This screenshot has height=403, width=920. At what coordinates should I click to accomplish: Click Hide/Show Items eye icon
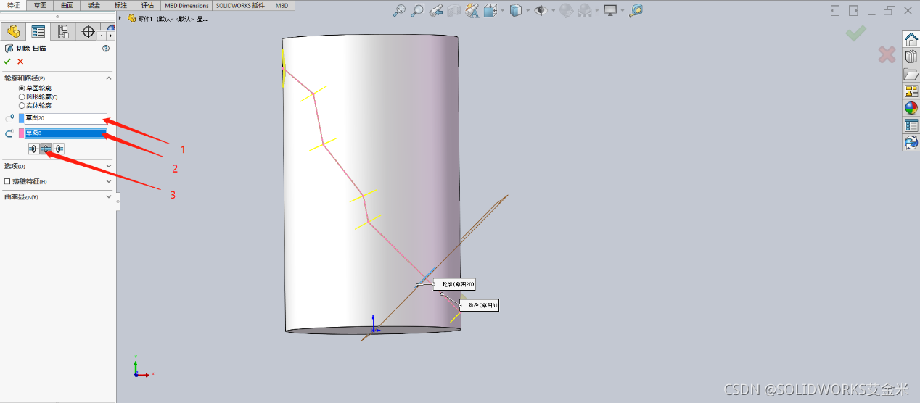pyautogui.click(x=541, y=10)
